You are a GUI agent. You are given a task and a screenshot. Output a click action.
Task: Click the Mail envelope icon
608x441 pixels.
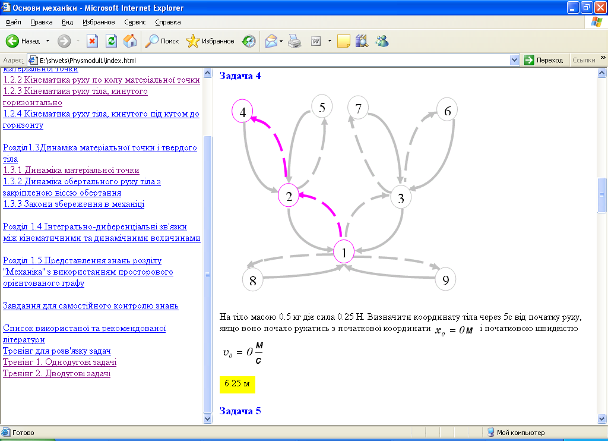[271, 41]
